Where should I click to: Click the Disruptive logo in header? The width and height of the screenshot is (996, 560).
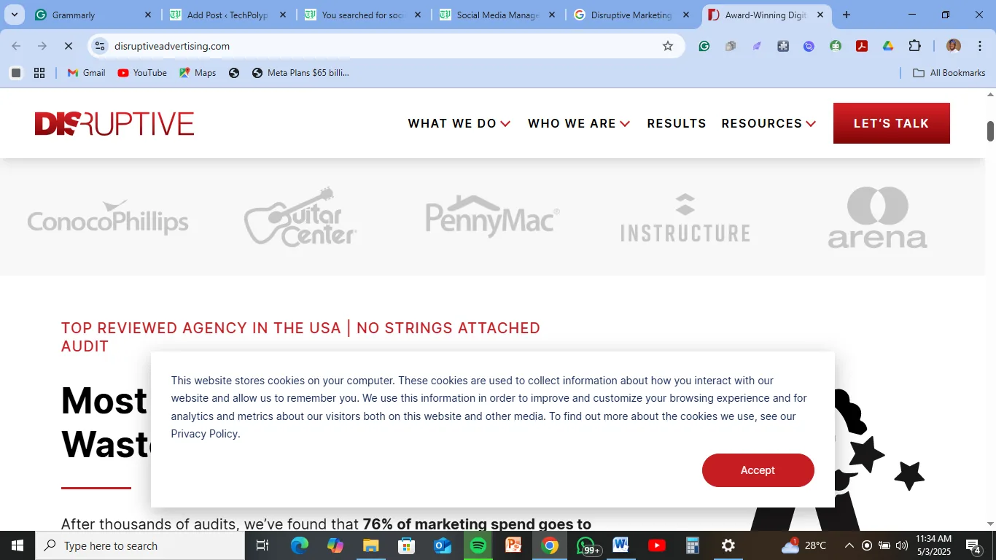(x=114, y=124)
